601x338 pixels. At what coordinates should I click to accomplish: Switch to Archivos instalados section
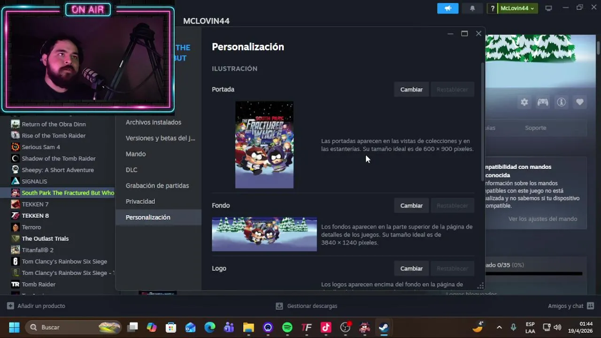point(154,122)
